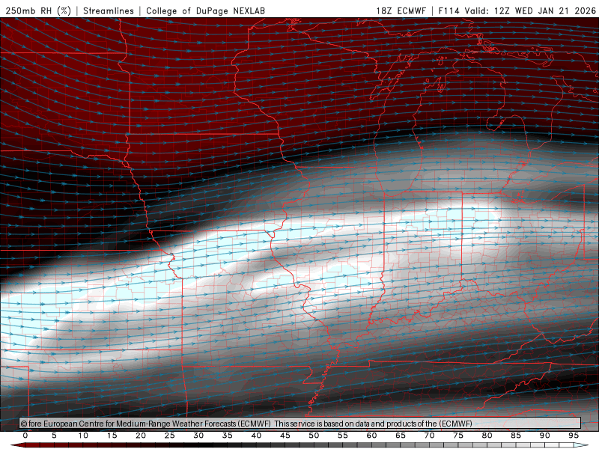Click the '50' colorbar scale label
Image resolution: width=599 pixels, height=449 pixels.
pyautogui.click(x=314, y=436)
